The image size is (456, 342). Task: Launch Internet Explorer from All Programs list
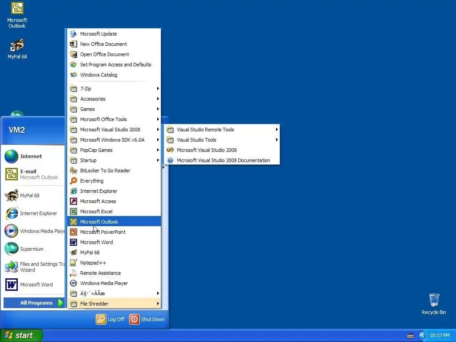click(x=114, y=191)
